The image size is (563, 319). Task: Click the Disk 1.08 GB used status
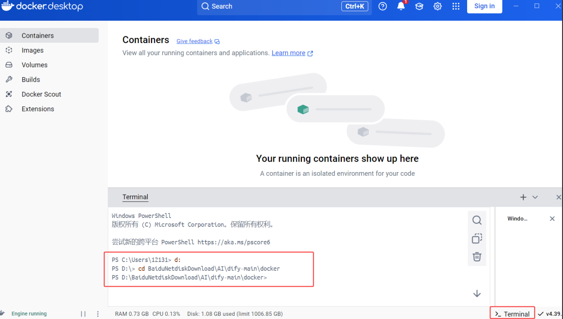click(235, 314)
